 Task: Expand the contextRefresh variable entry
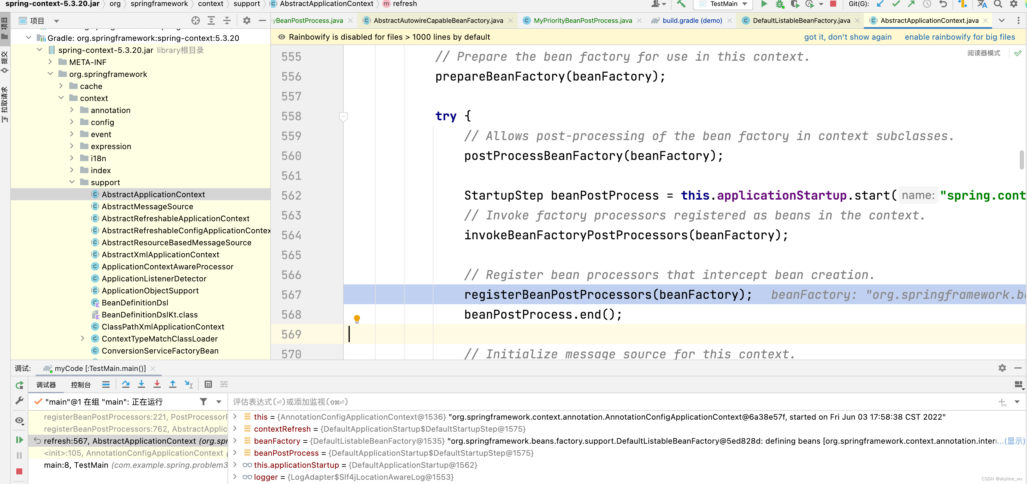[237, 429]
